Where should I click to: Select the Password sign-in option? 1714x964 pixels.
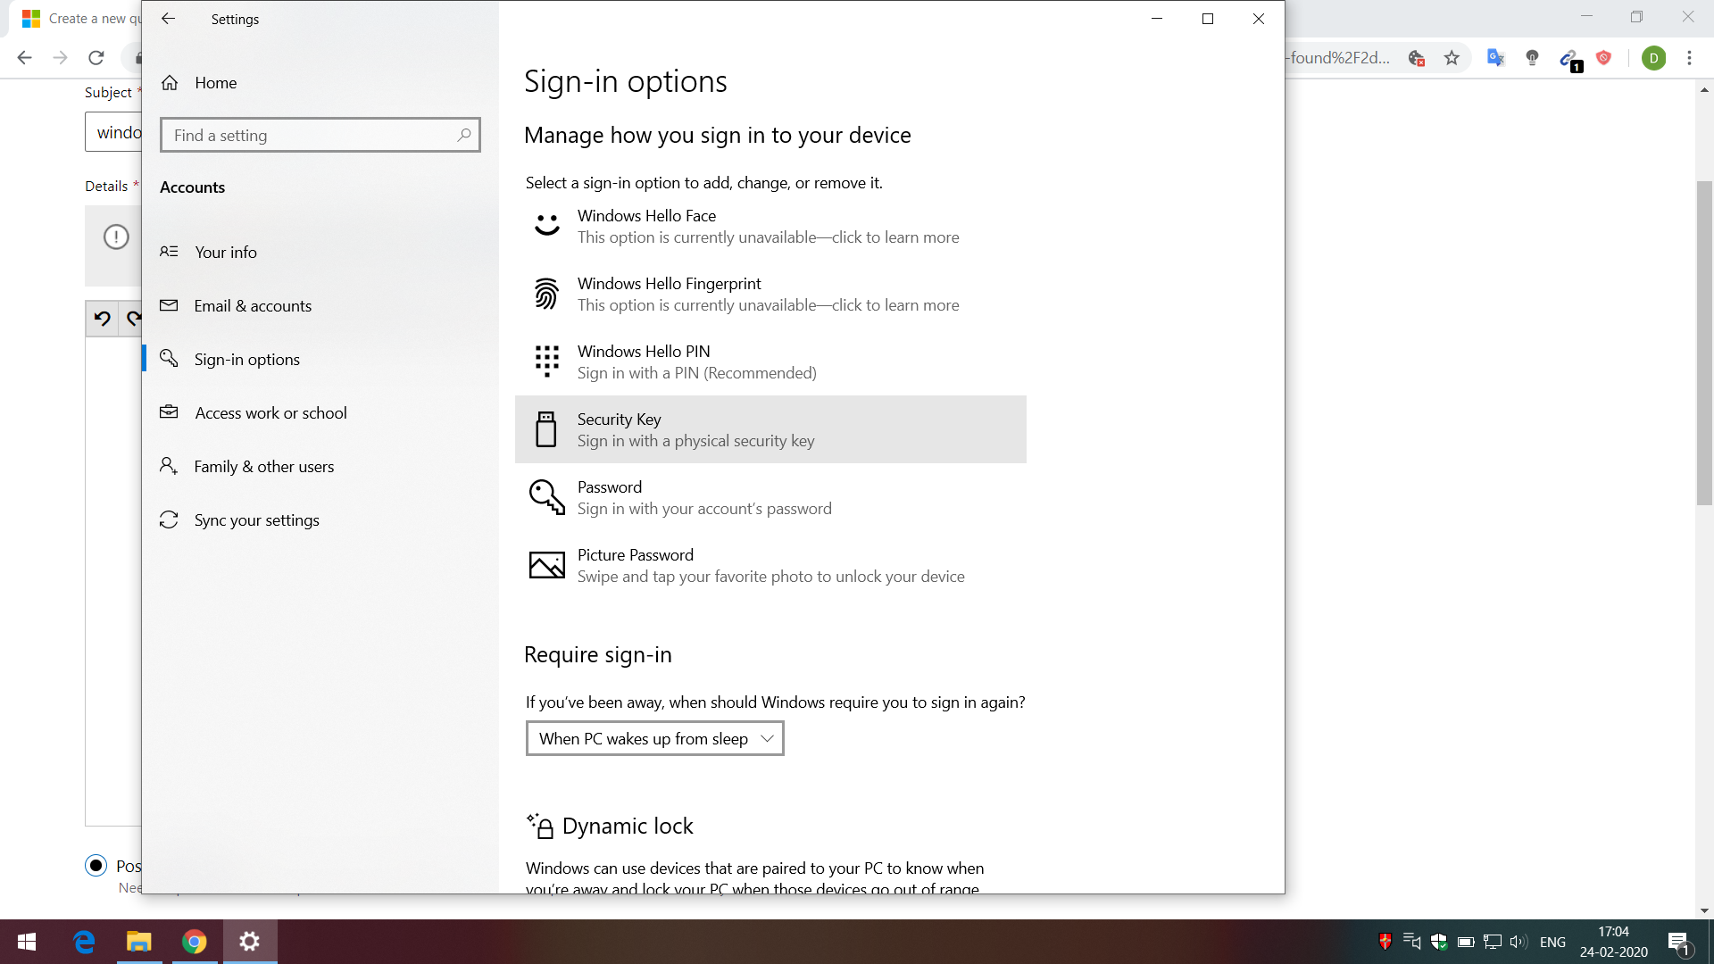(x=770, y=497)
